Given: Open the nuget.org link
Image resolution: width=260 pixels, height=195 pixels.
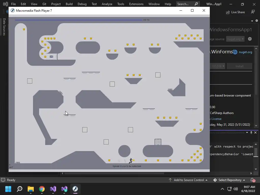Looking at the screenshot, I should click(246, 52).
